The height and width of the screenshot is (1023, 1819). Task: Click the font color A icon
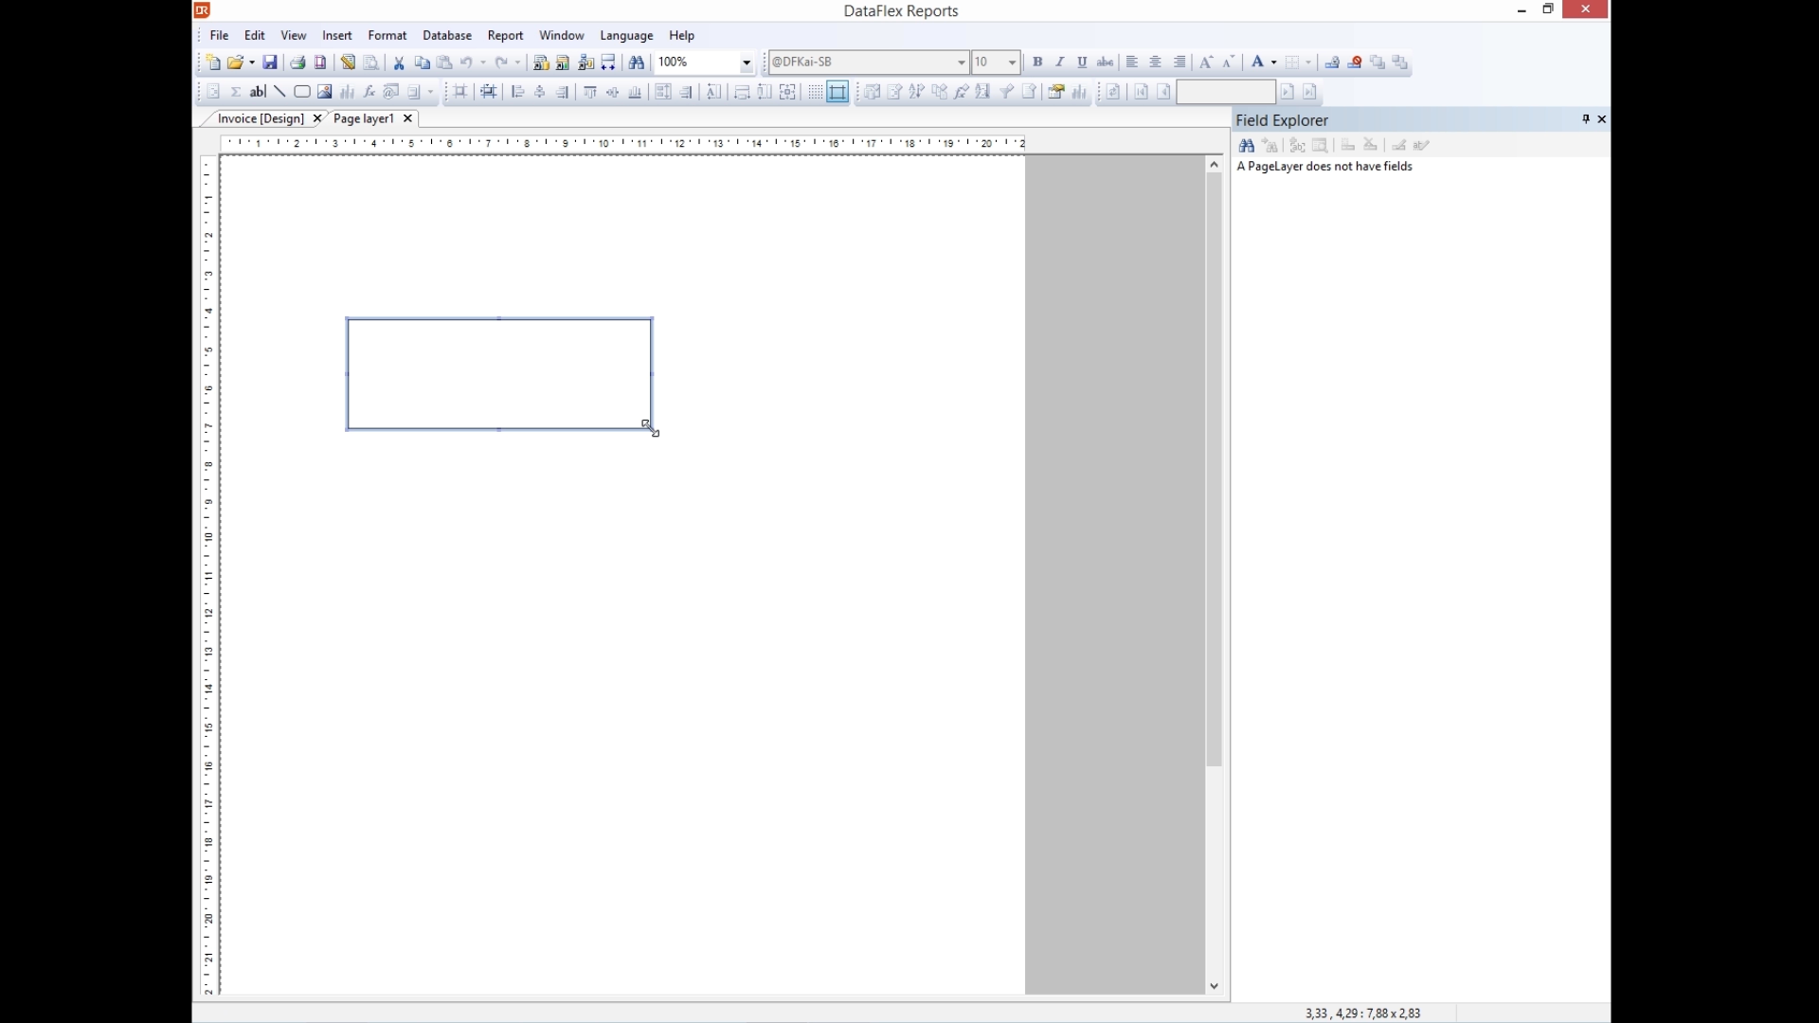coord(1258,63)
